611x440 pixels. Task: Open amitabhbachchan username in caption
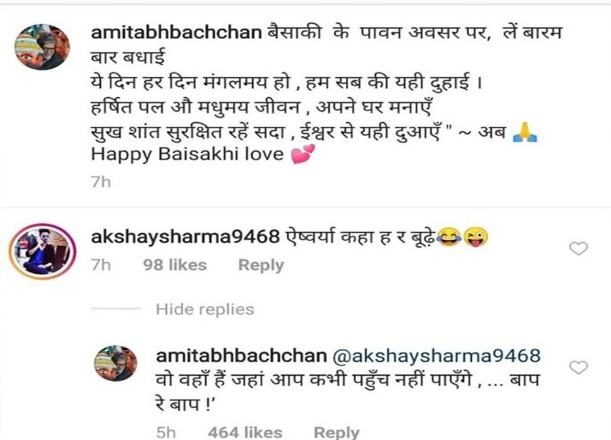click(x=176, y=32)
